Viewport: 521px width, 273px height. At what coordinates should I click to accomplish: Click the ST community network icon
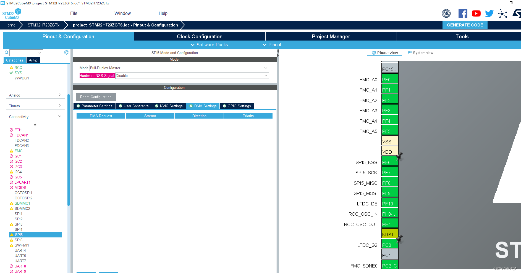click(503, 14)
